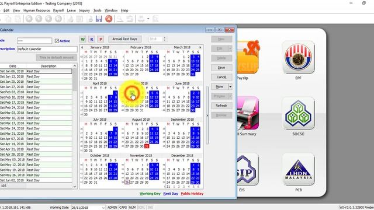Toggle the Active checkbox
The width and height of the screenshot is (374, 210).
(57, 41)
